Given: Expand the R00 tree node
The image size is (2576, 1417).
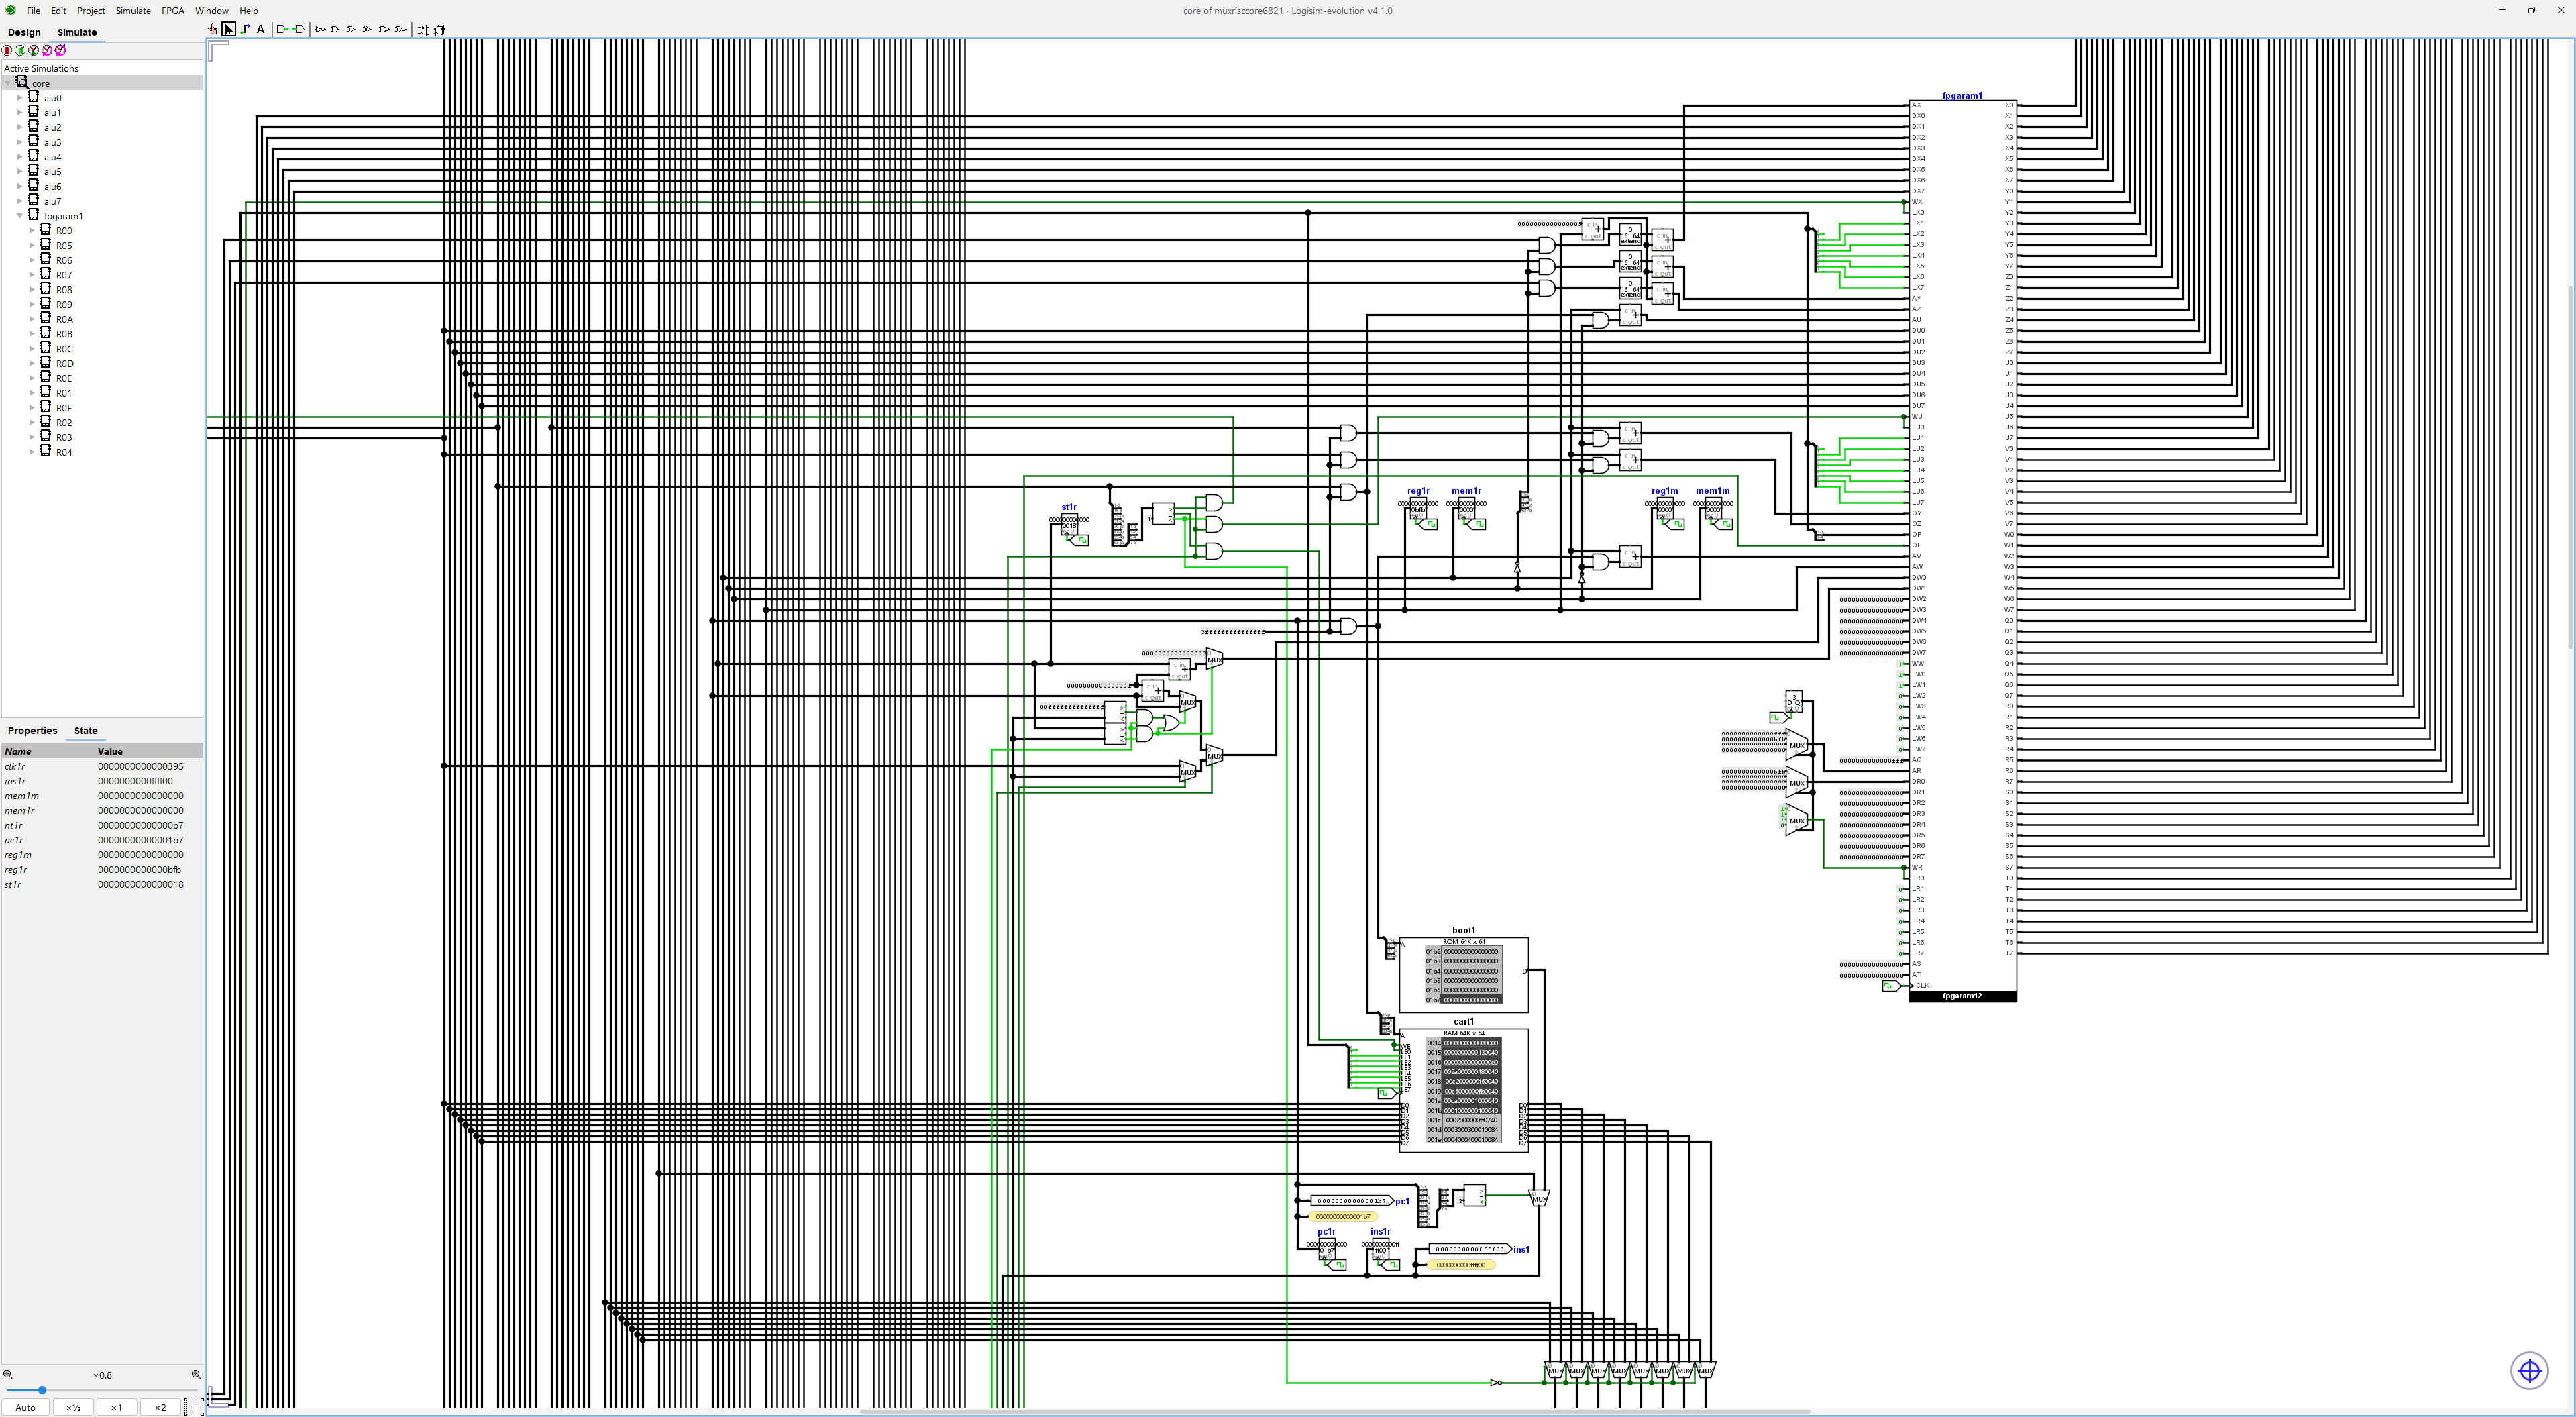Looking at the screenshot, I should [x=32, y=231].
